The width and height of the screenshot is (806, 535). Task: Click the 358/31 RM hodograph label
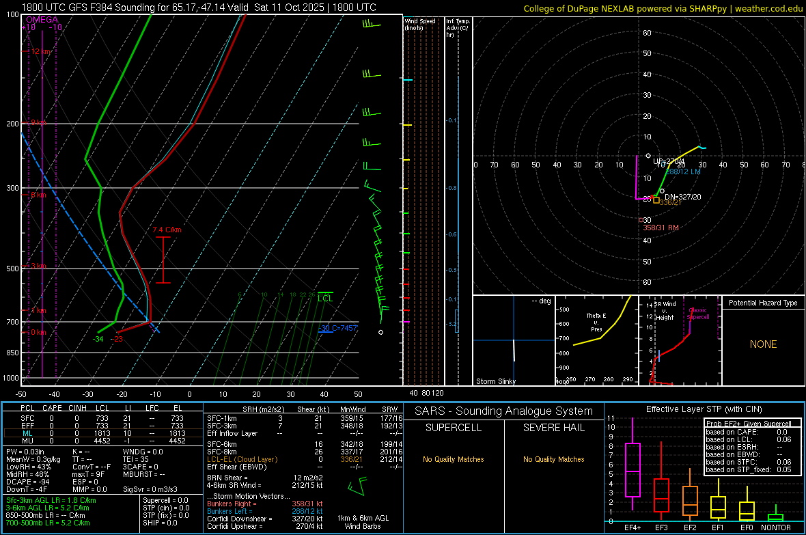pos(661,228)
